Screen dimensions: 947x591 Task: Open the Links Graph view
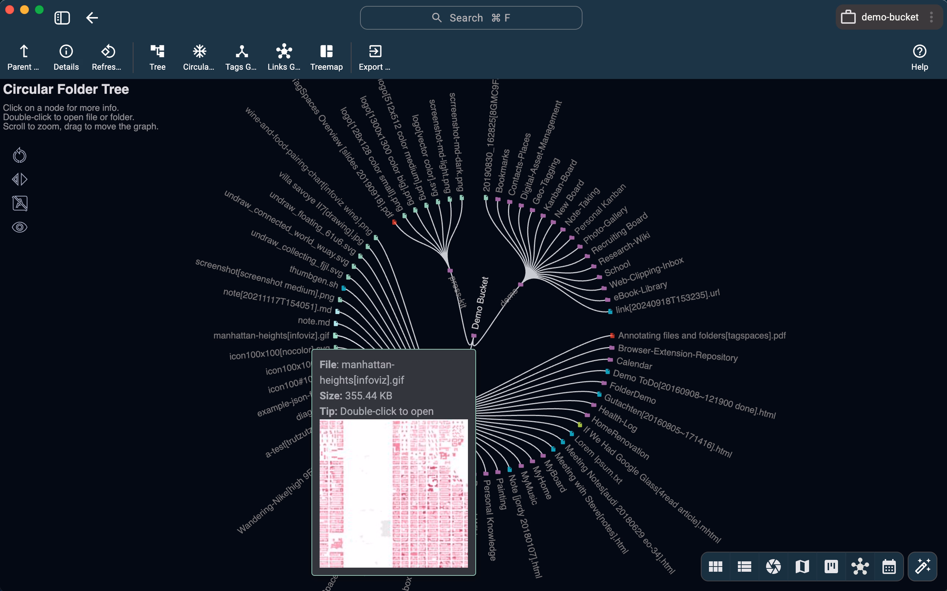coord(284,57)
